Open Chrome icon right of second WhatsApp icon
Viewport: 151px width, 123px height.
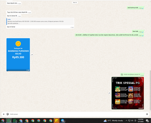click(21, 121)
